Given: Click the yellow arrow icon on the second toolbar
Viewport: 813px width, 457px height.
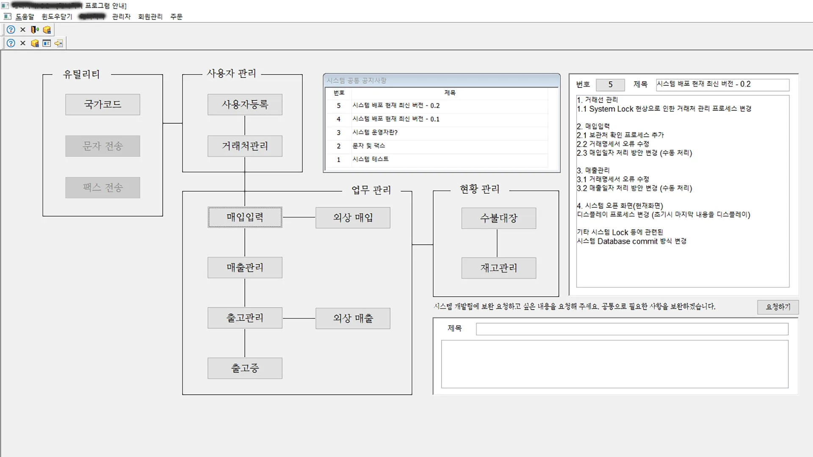Looking at the screenshot, I should [58, 43].
